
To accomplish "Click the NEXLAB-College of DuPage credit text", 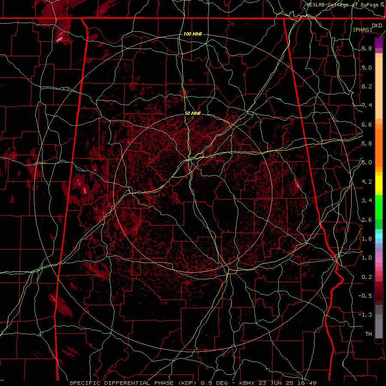I will tap(344, 5).
